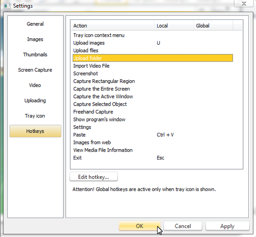Select the Paste action row
Image resolution: width=256 pixels, height=237 pixels.
point(153,135)
